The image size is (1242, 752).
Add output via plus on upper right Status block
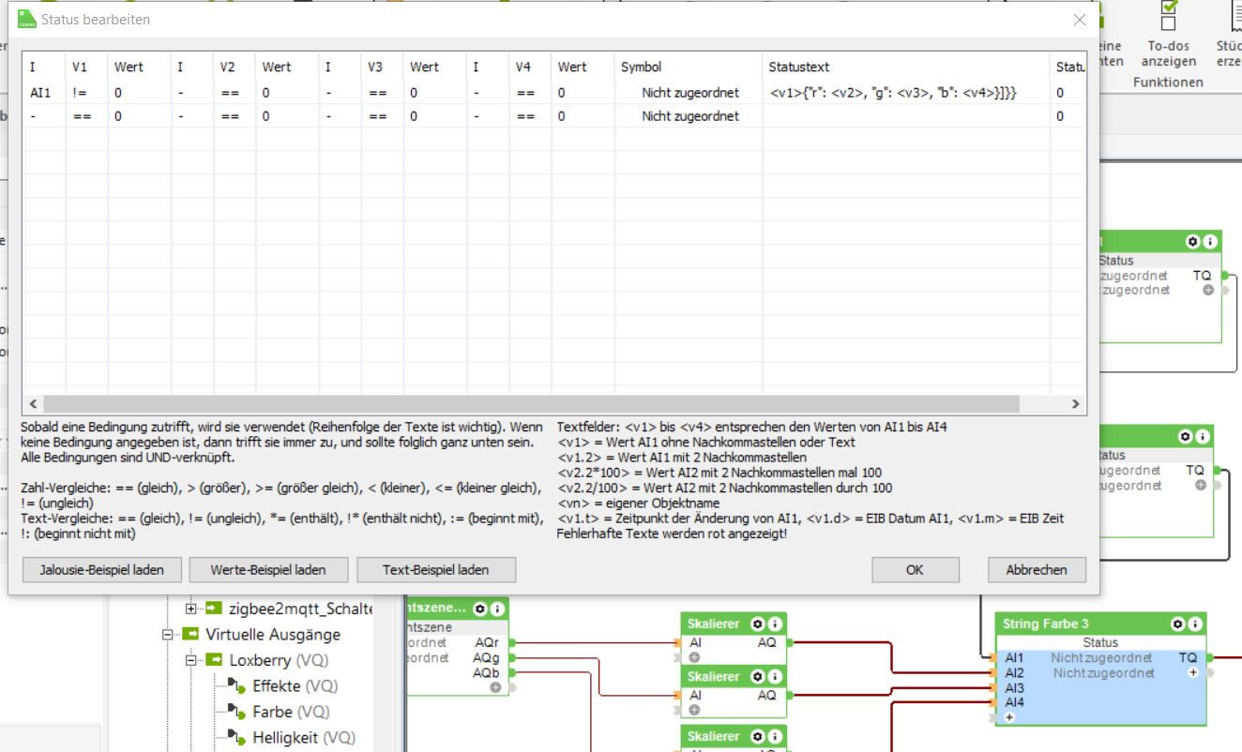click(x=1208, y=291)
